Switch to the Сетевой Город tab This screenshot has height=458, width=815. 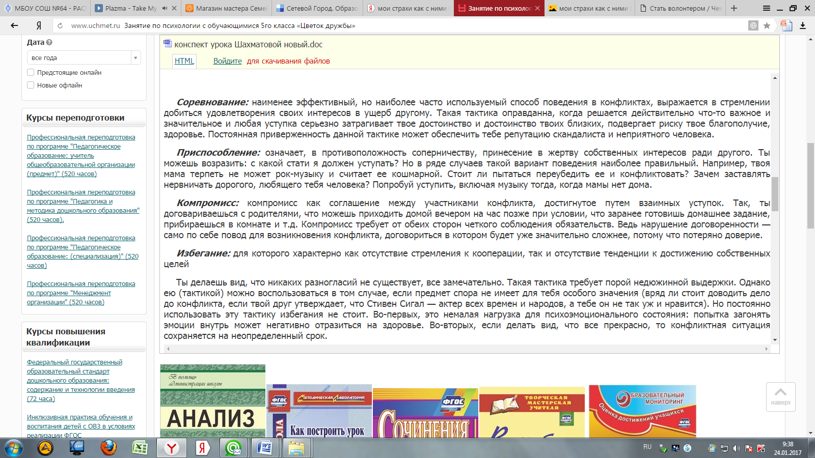coord(317,8)
